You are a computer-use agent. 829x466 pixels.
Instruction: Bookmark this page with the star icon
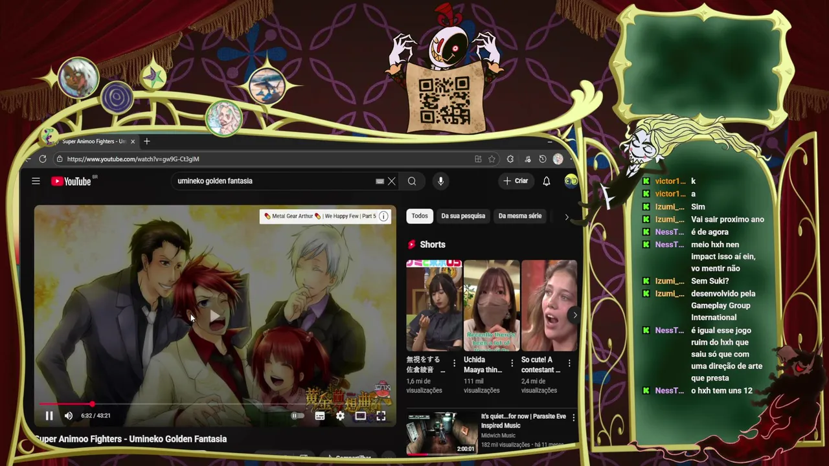pyautogui.click(x=492, y=159)
